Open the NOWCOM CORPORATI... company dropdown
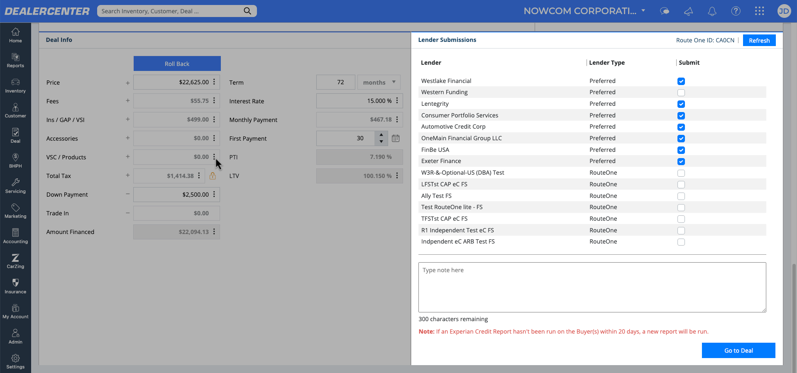Image resolution: width=797 pixels, height=373 pixels. 584,11
